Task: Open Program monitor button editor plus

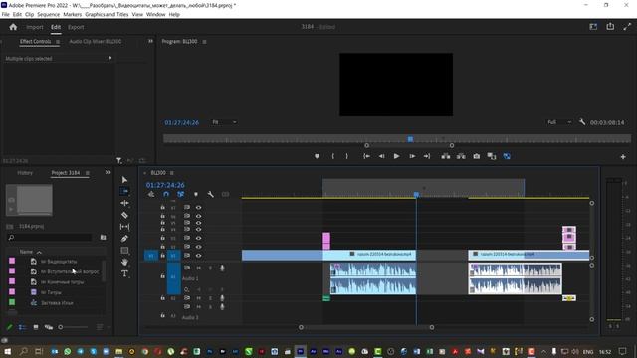Action: tap(623, 157)
